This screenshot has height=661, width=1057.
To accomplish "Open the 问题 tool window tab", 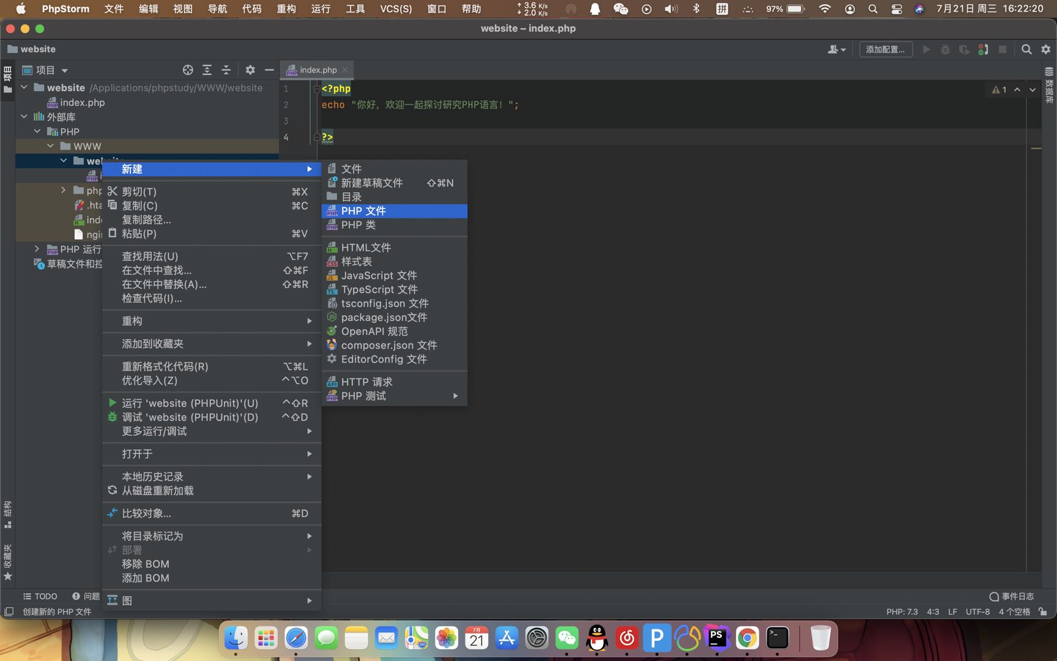I will [x=86, y=596].
